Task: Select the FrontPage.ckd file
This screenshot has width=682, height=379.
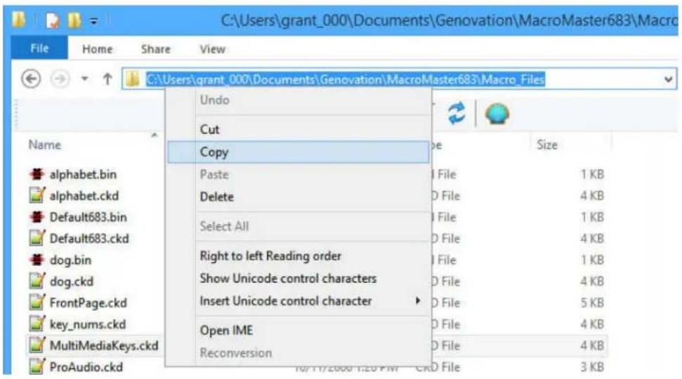Action: 88,302
